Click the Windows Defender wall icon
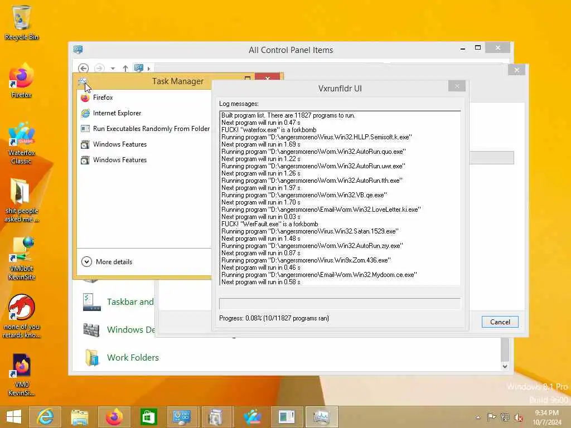 tap(91, 330)
